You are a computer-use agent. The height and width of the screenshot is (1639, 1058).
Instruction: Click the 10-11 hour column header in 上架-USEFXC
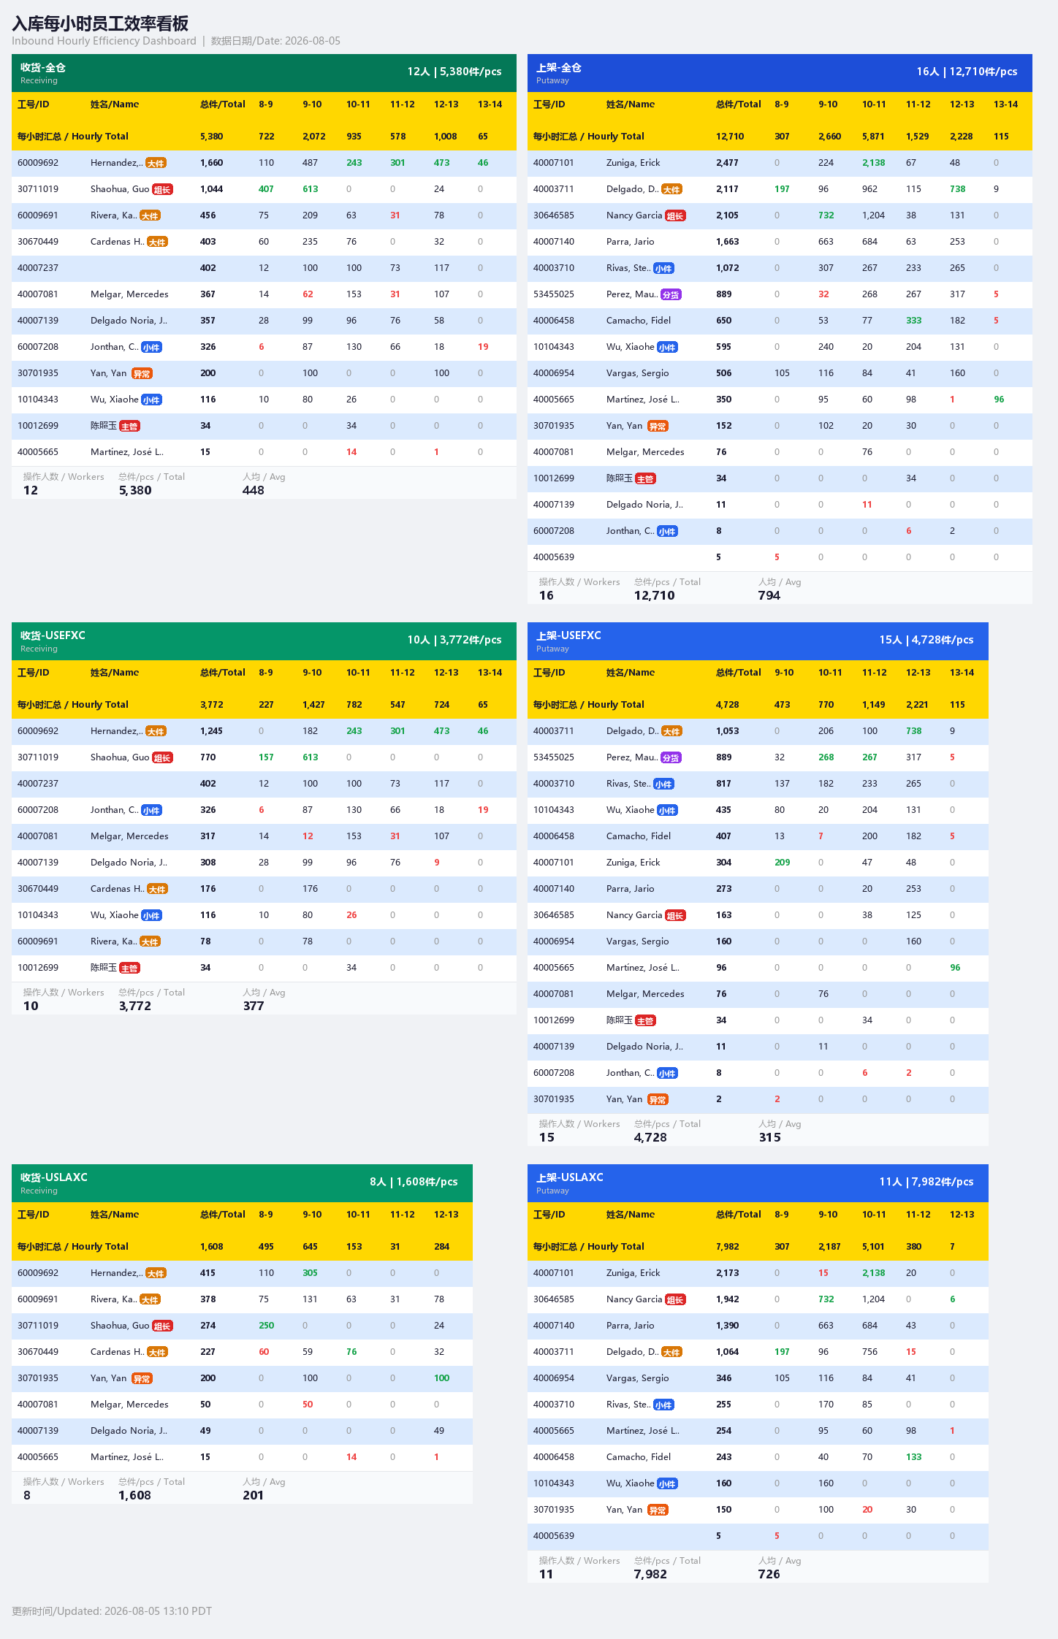click(830, 673)
